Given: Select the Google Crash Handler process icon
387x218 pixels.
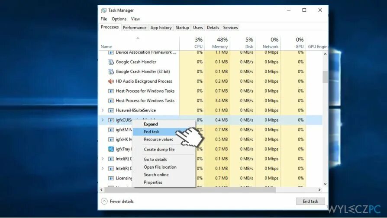Looking at the screenshot, I should click(111, 62).
